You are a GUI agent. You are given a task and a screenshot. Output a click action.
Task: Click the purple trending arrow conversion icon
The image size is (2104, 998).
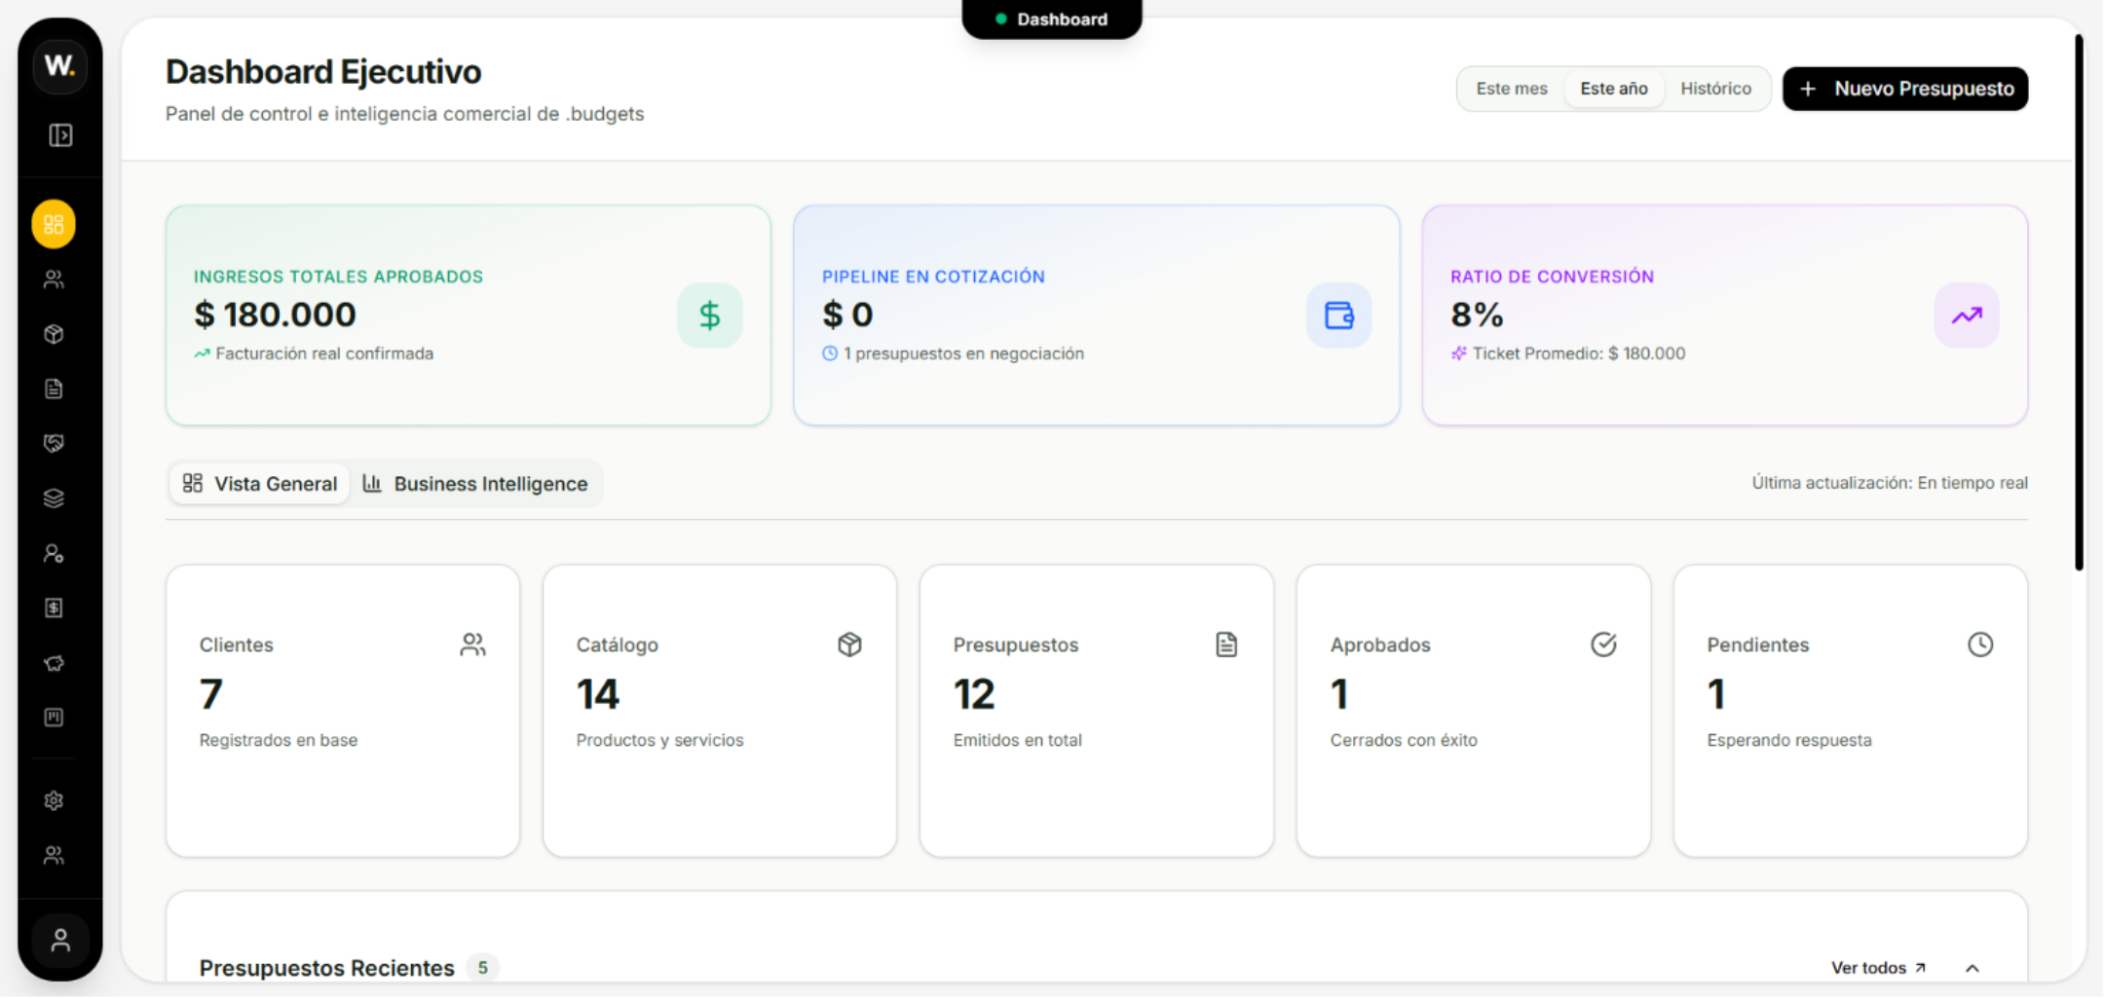[1967, 315]
